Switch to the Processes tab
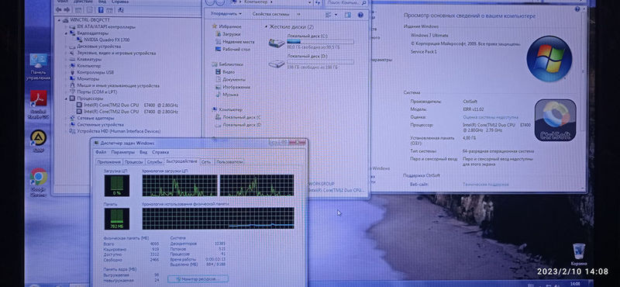The width and height of the screenshot is (620, 287). 133,162
